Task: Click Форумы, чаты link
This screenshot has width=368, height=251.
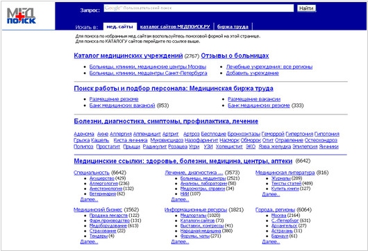Action: [195, 236]
